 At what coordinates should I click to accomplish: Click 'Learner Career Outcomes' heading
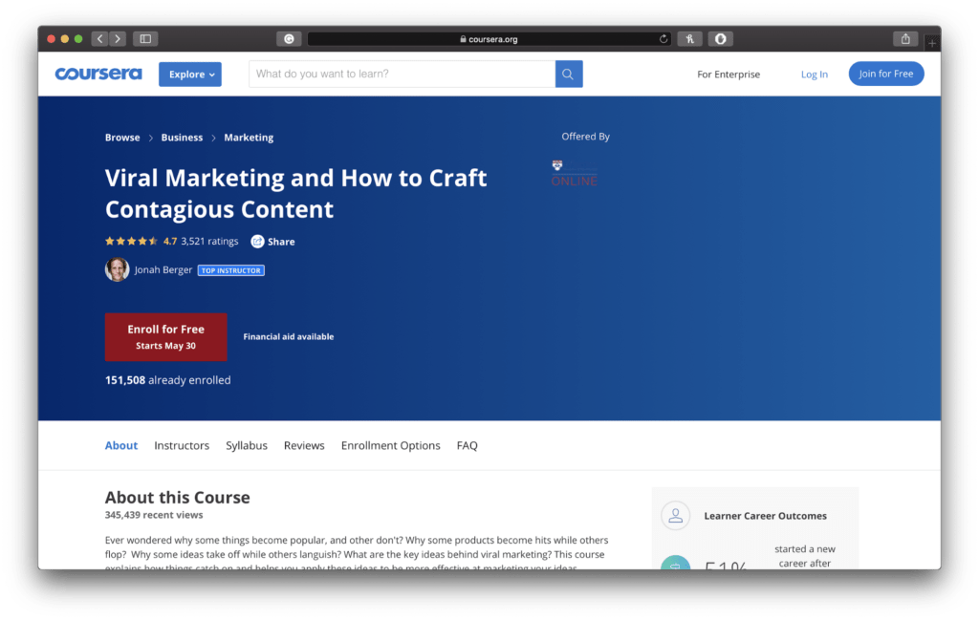click(x=766, y=516)
